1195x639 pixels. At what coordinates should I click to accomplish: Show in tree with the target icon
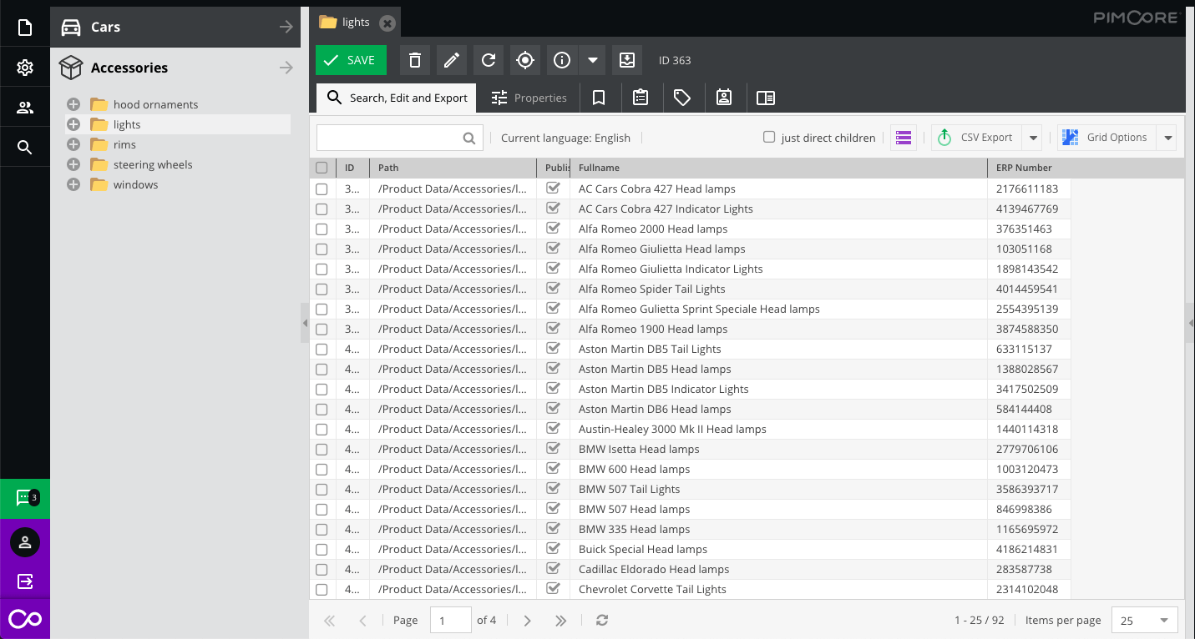pyautogui.click(x=525, y=60)
